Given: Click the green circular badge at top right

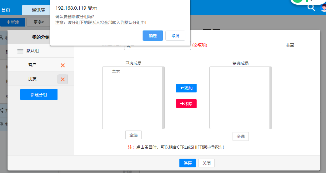Looking at the screenshot, I should [298, 1].
